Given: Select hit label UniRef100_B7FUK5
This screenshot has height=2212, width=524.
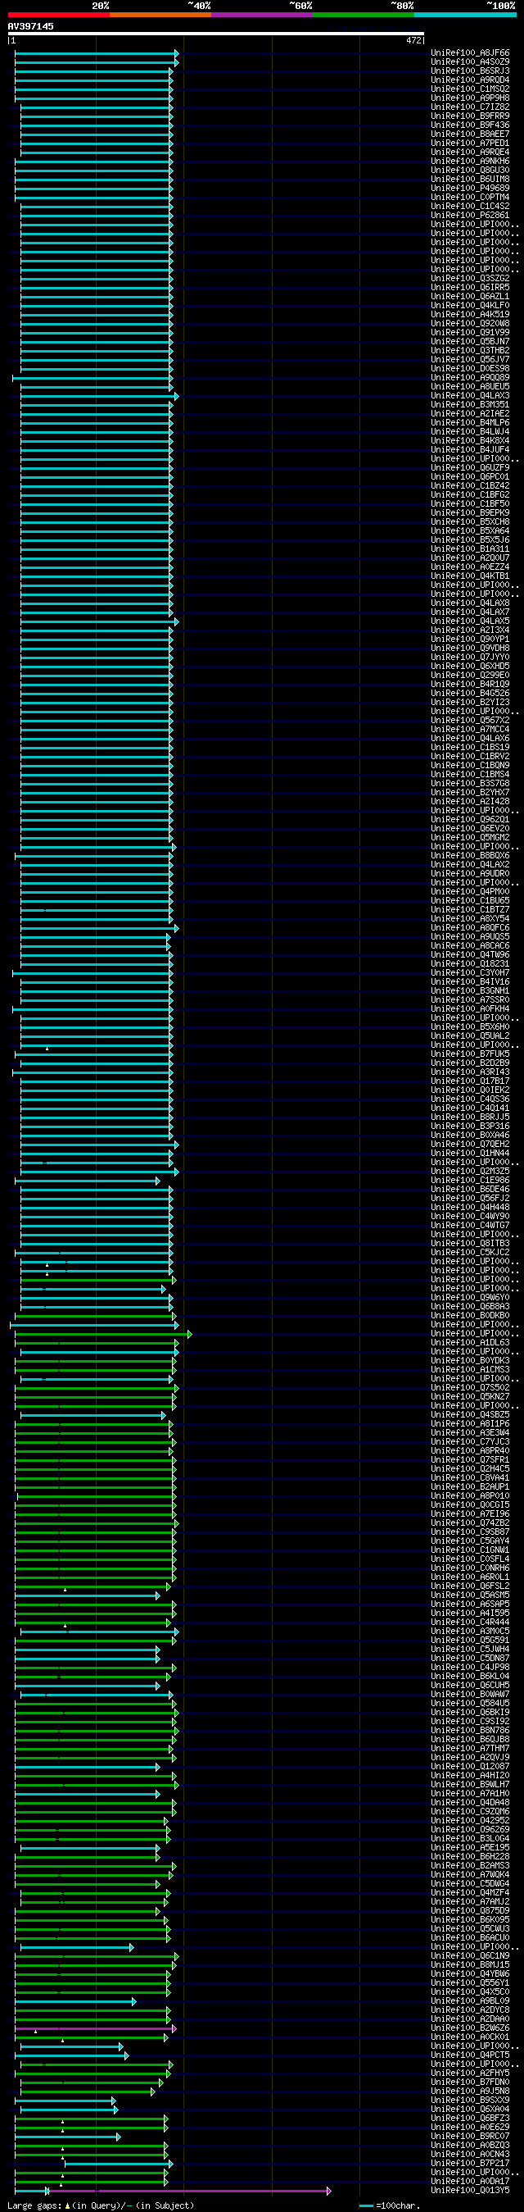Looking at the screenshot, I should [x=470, y=1054].
